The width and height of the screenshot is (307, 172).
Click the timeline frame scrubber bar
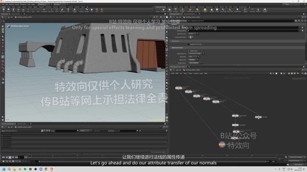pos(153,157)
